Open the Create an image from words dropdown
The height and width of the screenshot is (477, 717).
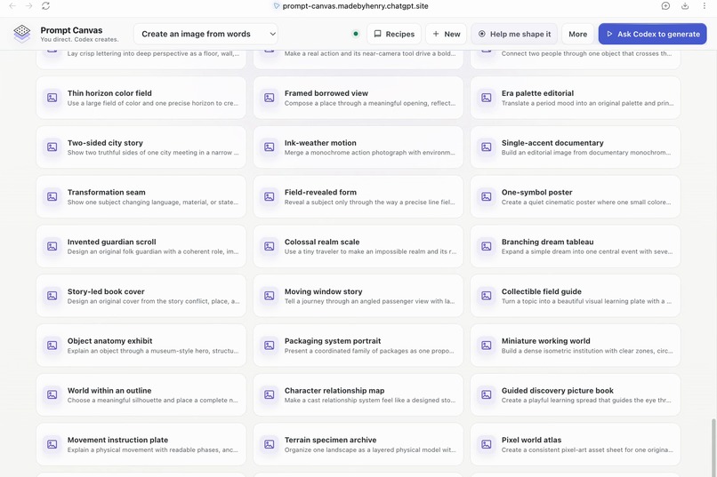[x=205, y=34]
